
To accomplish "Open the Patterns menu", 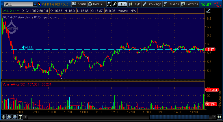I will 190,4.
